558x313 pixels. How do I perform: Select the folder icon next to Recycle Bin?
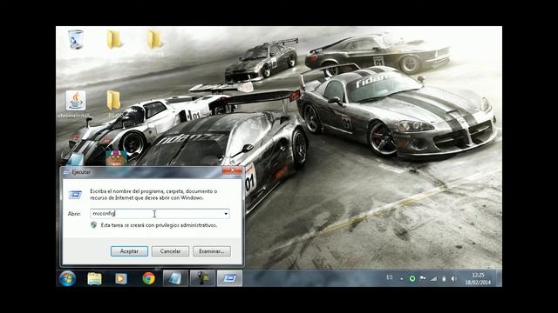[x=114, y=39]
